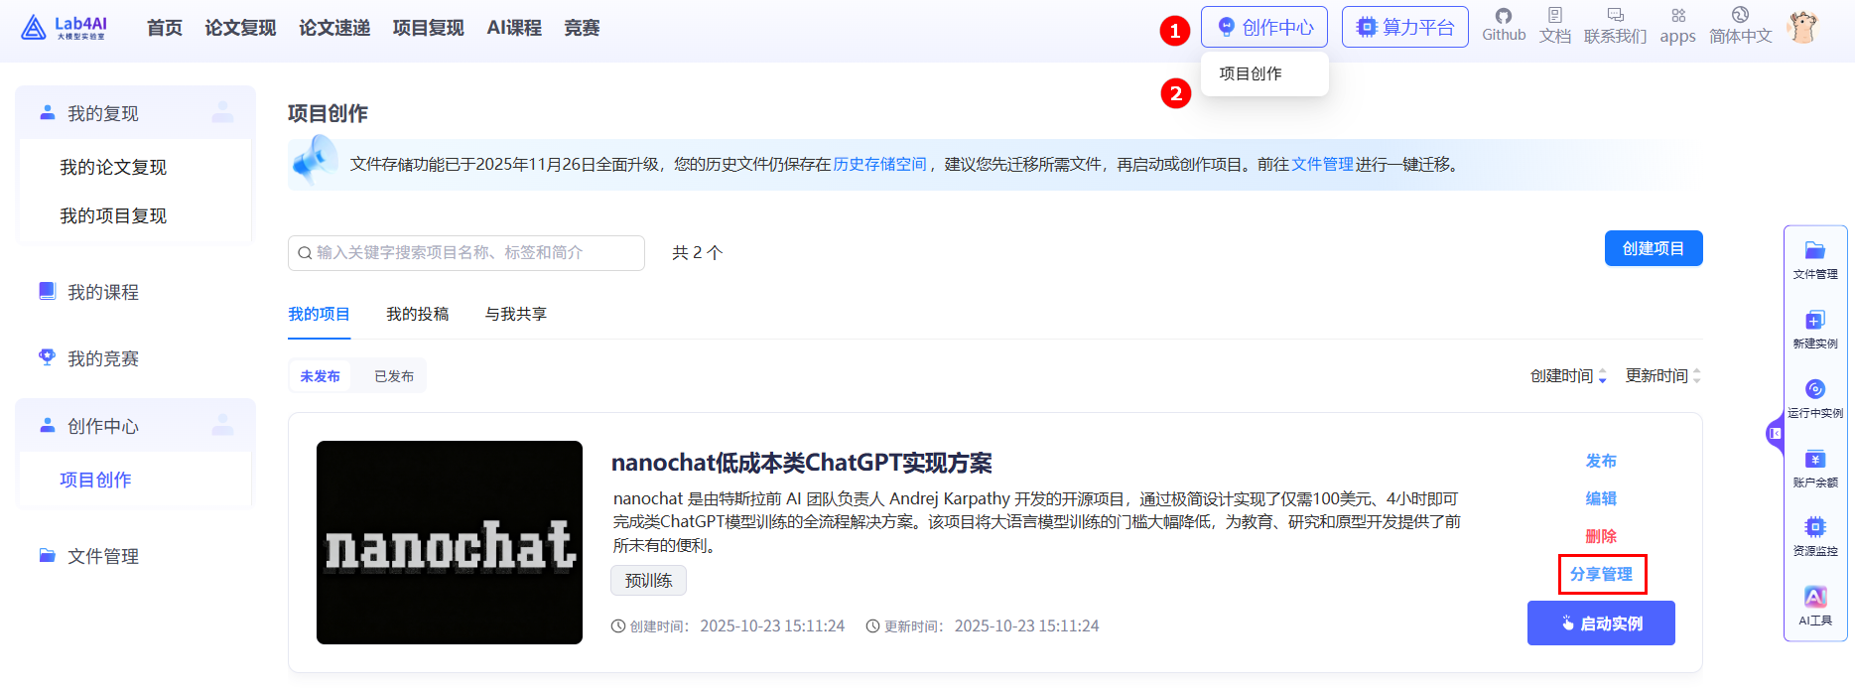Go to 首页 in the top navigation
This screenshot has height=692, width=1855.
tap(165, 28)
